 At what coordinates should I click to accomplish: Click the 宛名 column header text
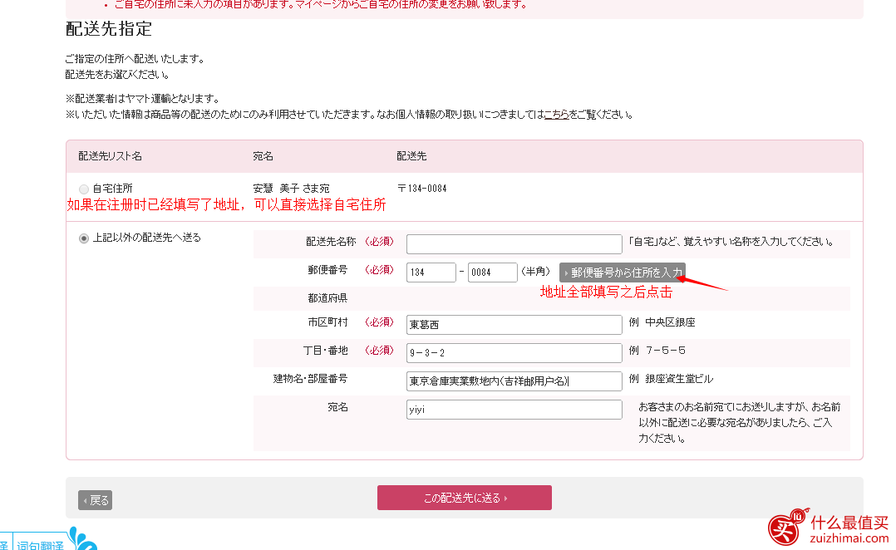pos(263,156)
